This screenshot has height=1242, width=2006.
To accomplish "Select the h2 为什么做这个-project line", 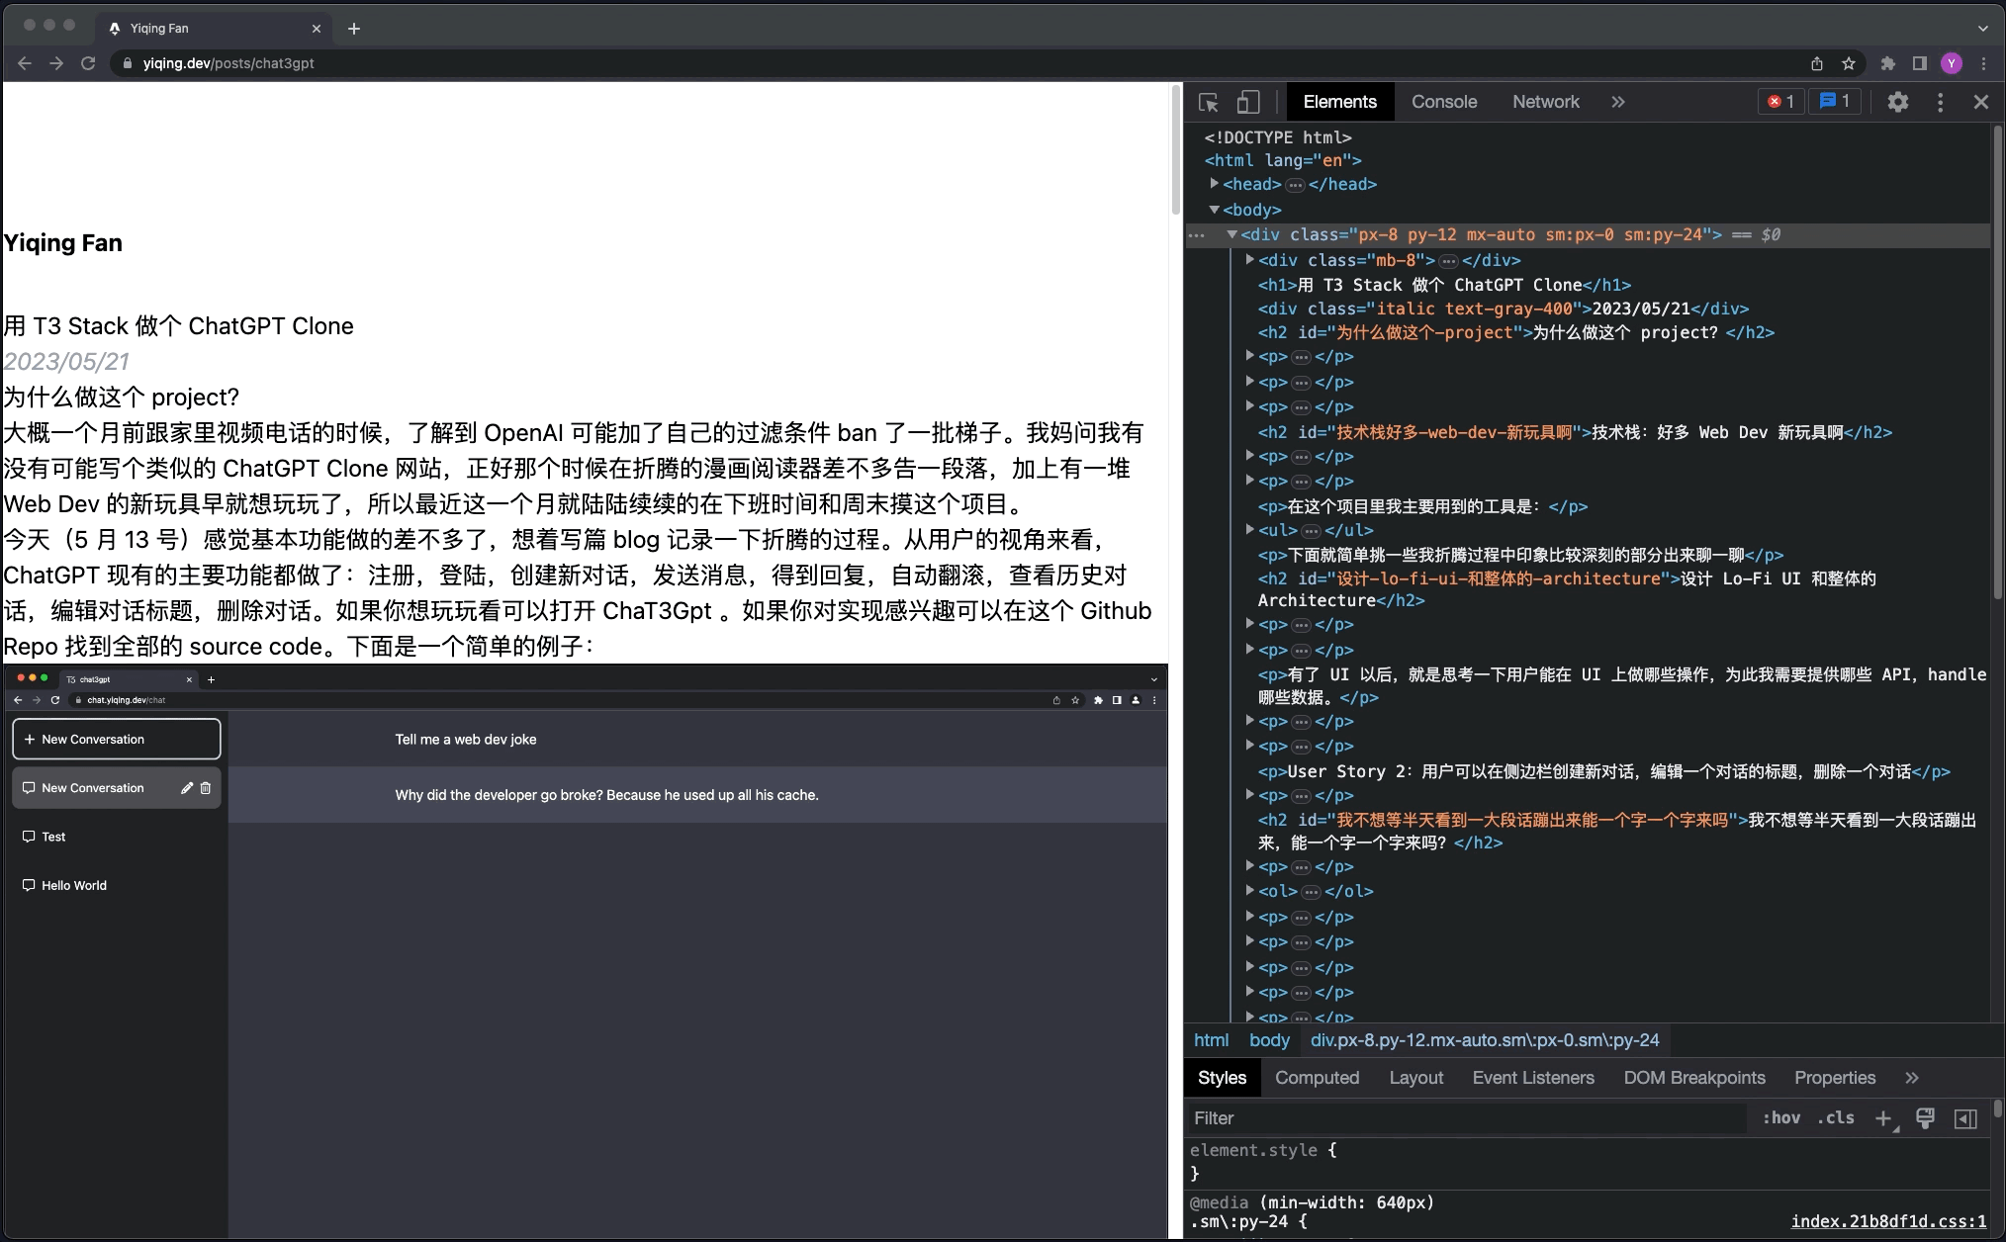I will click(x=1515, y=332).
